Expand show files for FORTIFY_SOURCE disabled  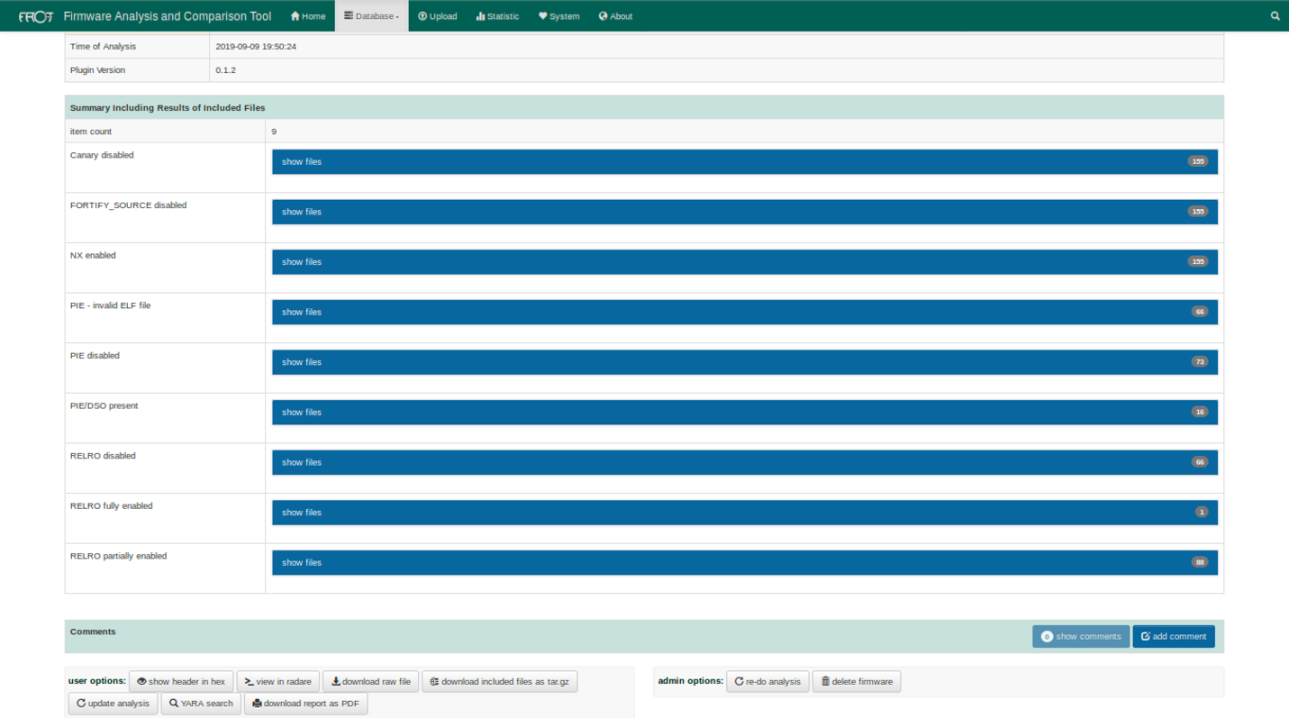(745, 212)
